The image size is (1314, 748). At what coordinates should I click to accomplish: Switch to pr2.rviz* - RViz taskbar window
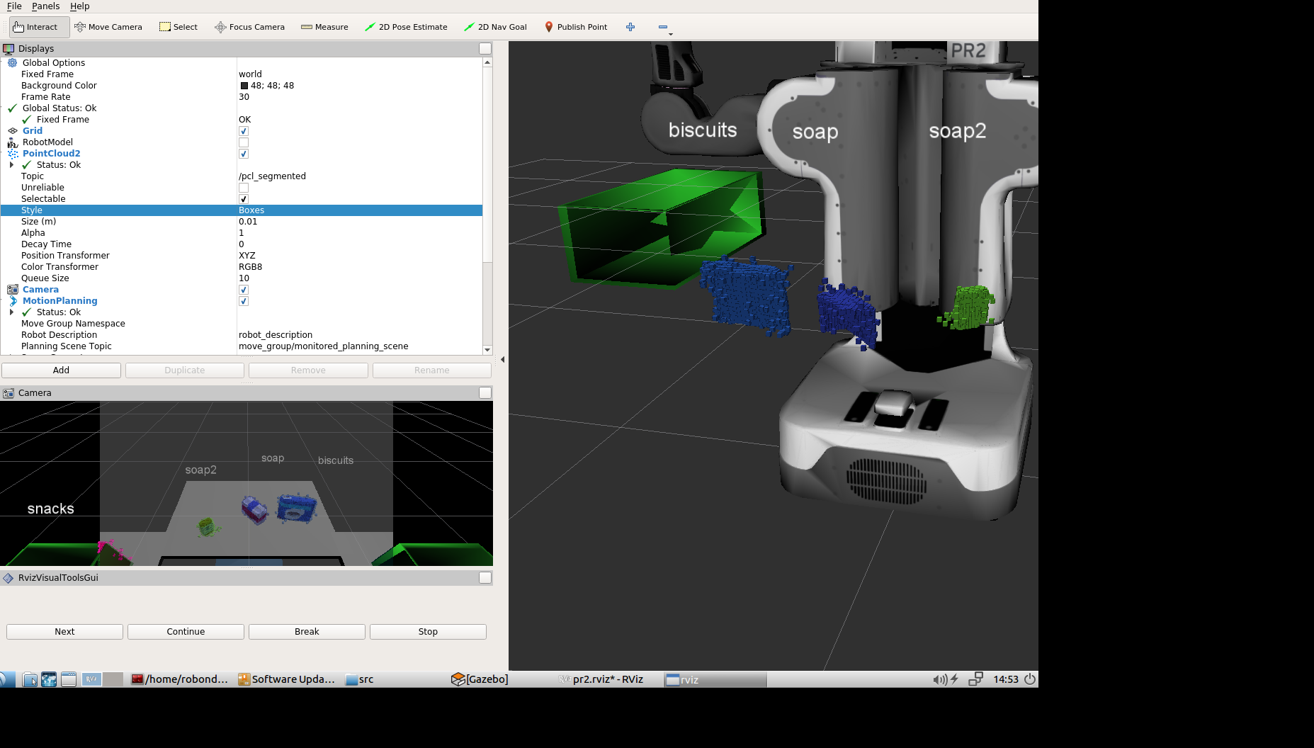coord(601,679)
